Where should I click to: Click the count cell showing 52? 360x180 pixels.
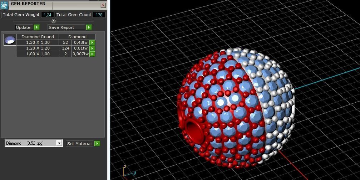click(x=65, y=42)
